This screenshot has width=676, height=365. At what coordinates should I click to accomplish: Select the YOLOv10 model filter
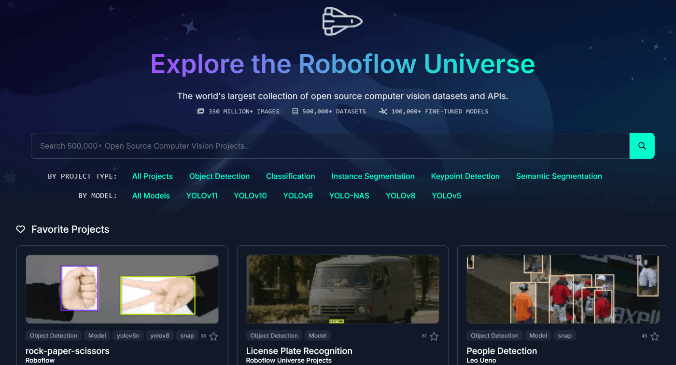tap(250, 196)
